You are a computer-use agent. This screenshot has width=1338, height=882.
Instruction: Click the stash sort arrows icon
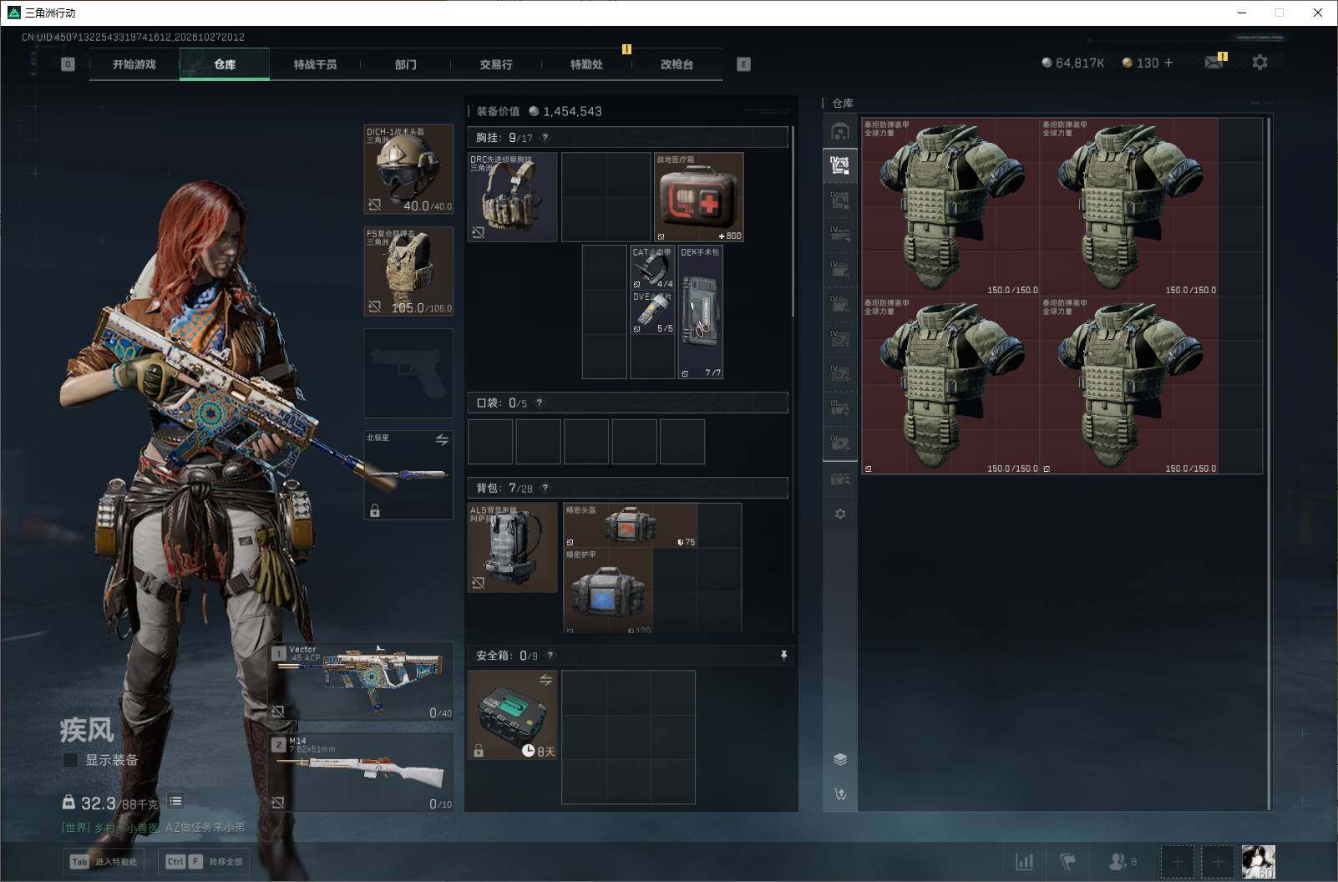click(x=840, y=794)
